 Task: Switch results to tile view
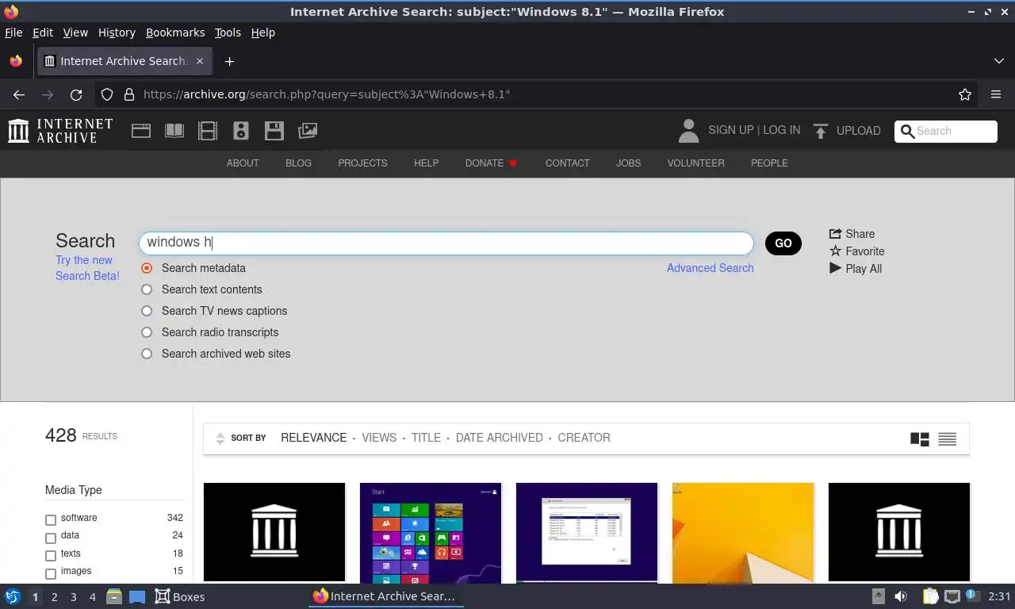(x=920, y=439)
